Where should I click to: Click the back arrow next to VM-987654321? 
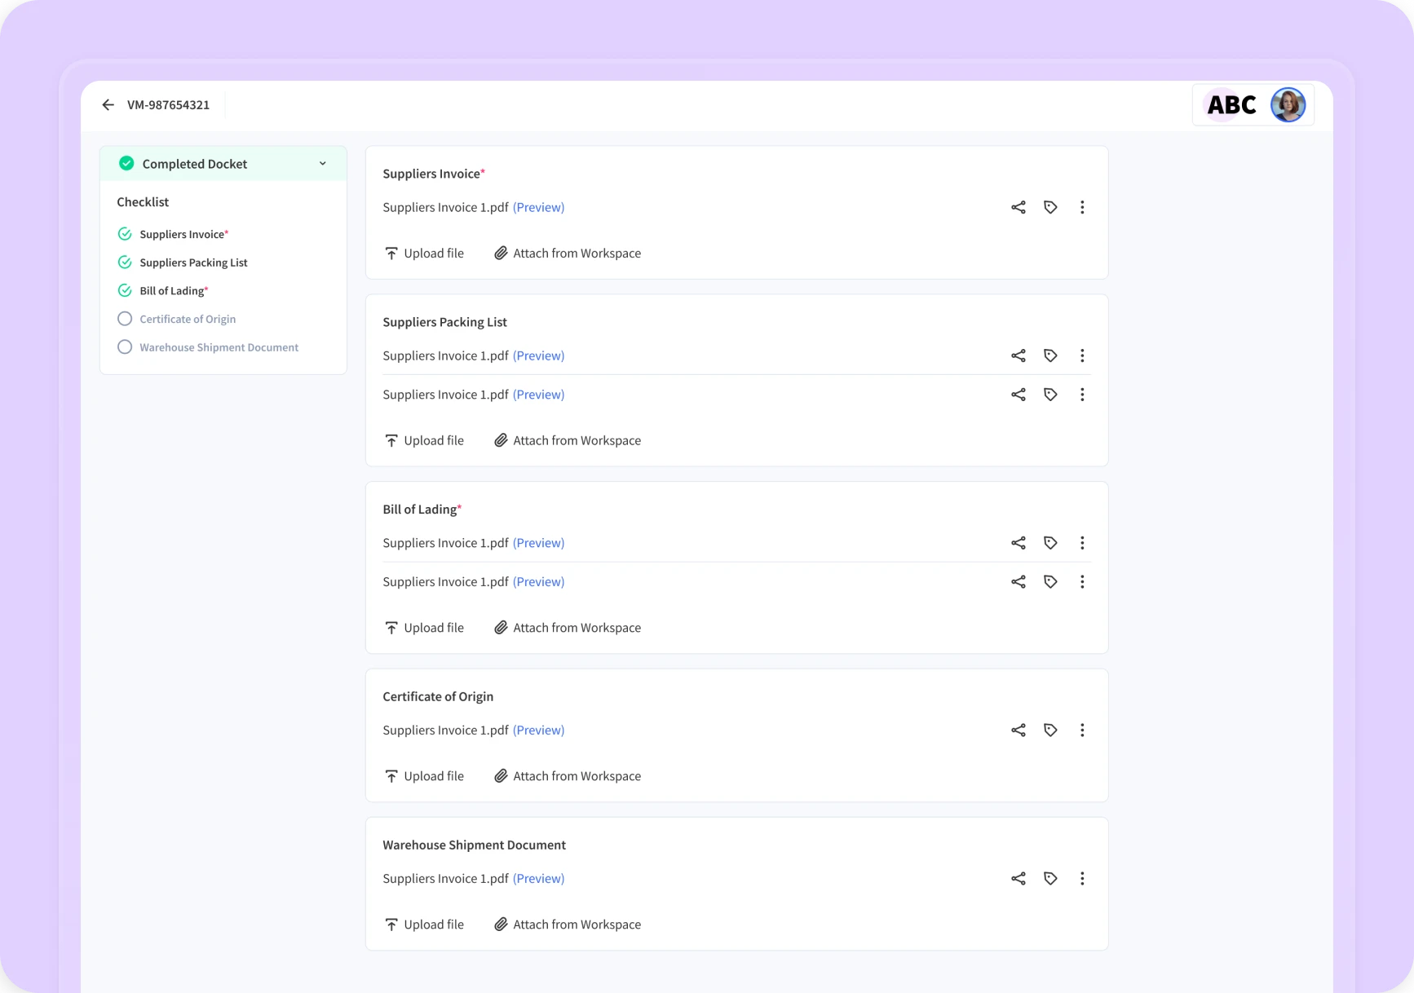pyautogui.click(x=108, y=104)
